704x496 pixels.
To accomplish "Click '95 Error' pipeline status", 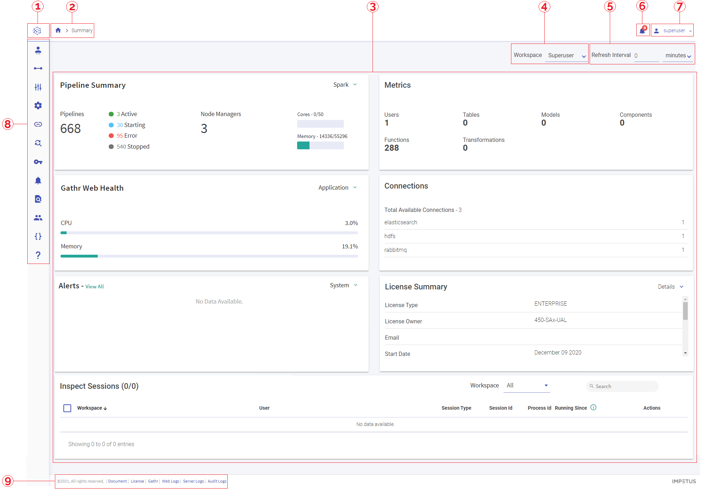I will (123, 135).
